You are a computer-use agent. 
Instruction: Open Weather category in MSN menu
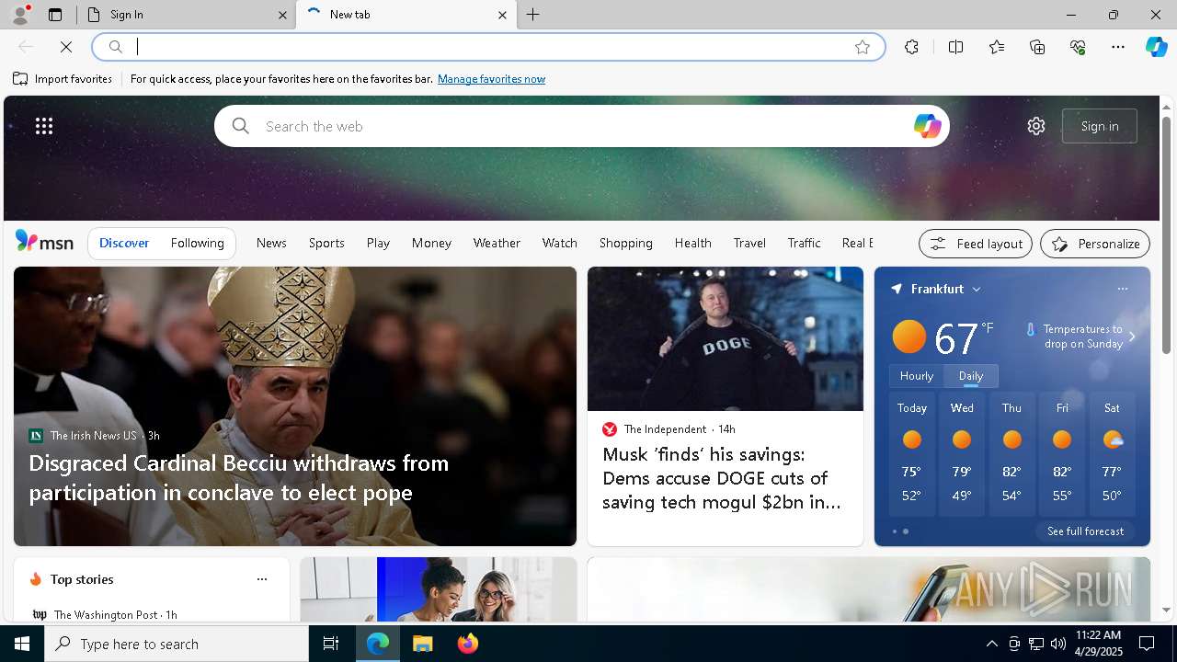point(497,243)
